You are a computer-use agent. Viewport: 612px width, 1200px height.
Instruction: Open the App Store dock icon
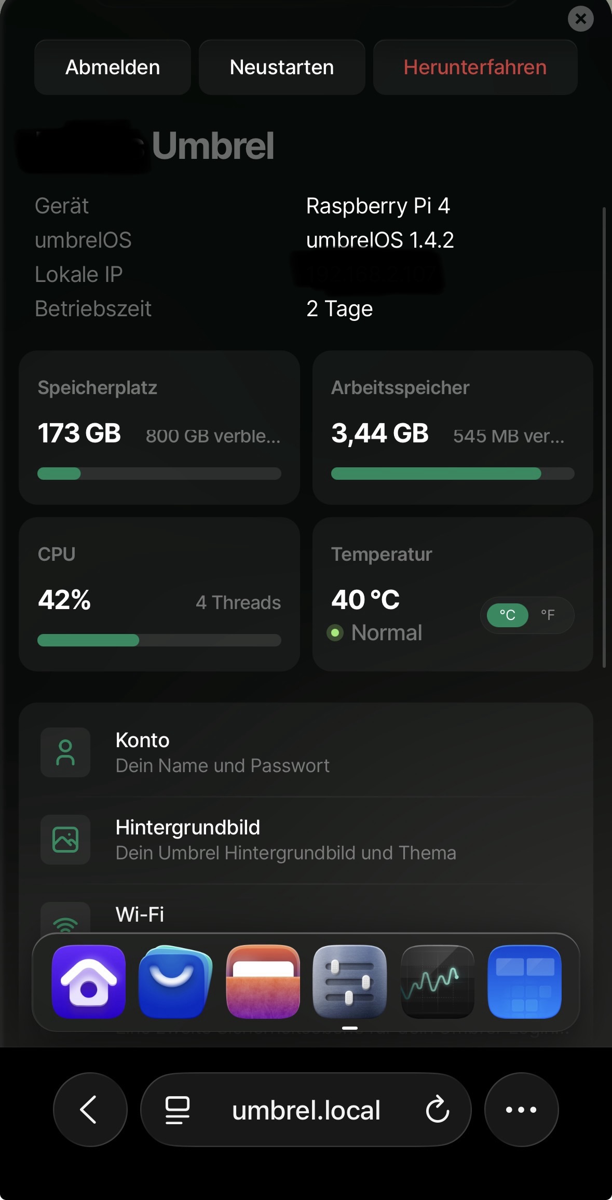pyautogui.click(x=175, y=981)
